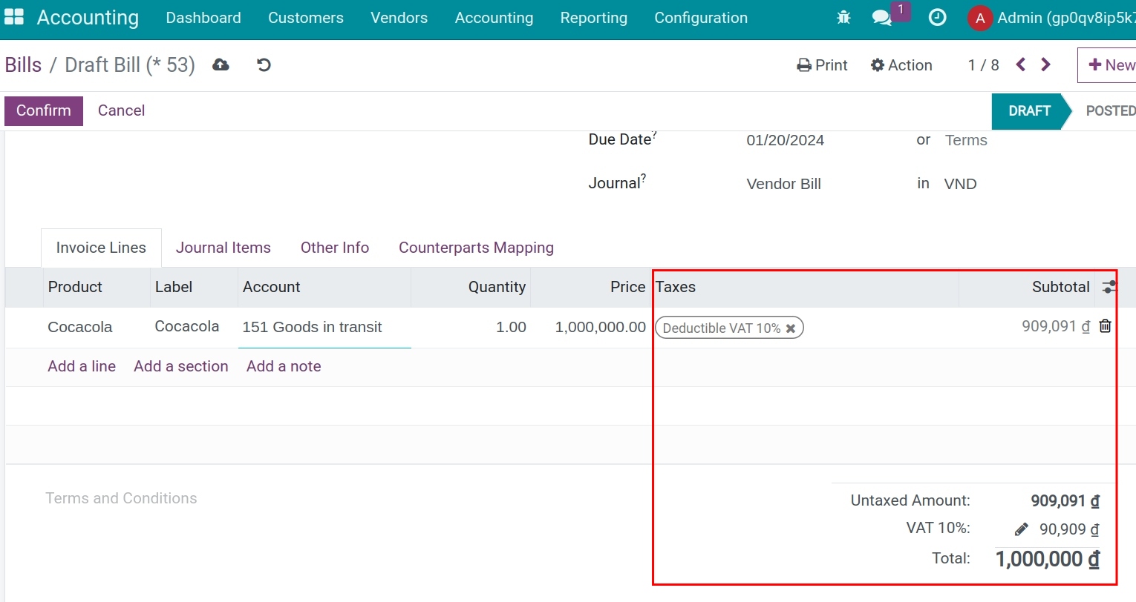Confirm the draft bill
The height and width of the screenshot is (602, 1136).
tap(43, 110)
